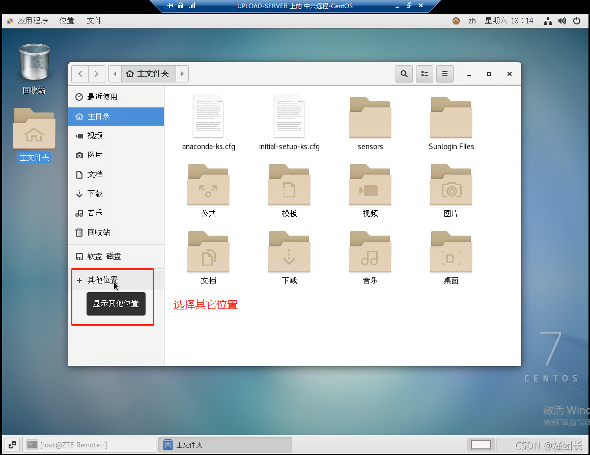590x455 pixels.
Task: Open 视频 sidebar entry
Action: pos(116,136)
